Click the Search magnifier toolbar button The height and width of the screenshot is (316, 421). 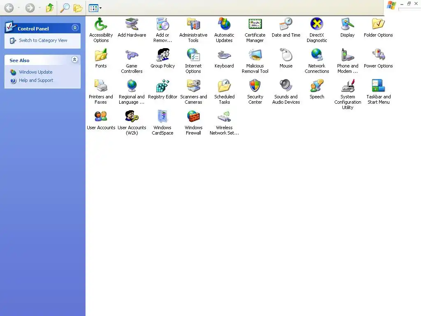point(65,8)
